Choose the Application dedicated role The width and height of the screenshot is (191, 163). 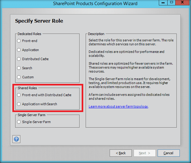(19, 50)
